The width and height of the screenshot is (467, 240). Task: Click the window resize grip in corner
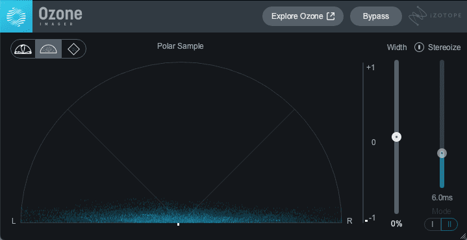coord(462,236)
